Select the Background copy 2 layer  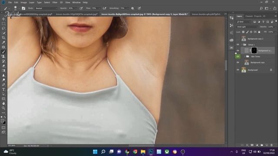pos(255,39)
